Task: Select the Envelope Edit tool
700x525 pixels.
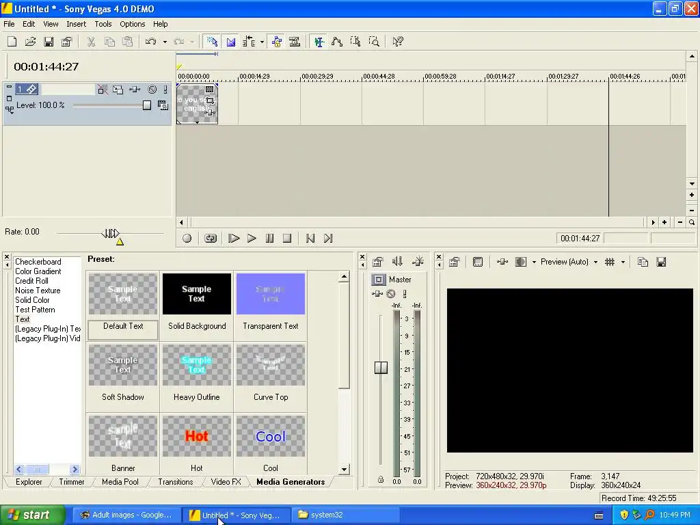Action: 337,42
